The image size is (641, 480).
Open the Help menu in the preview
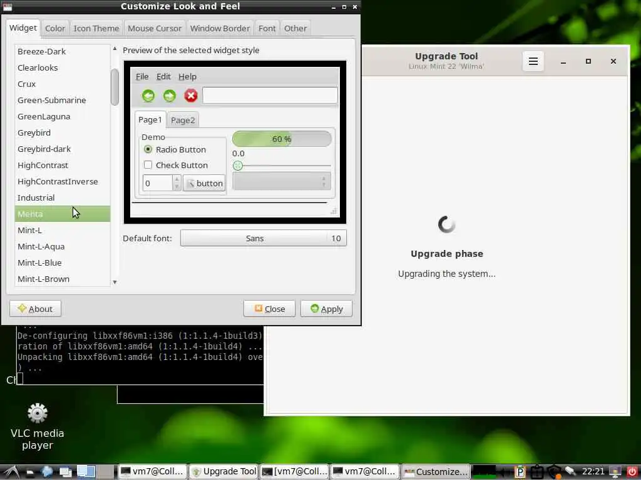(x=188, y=77)
